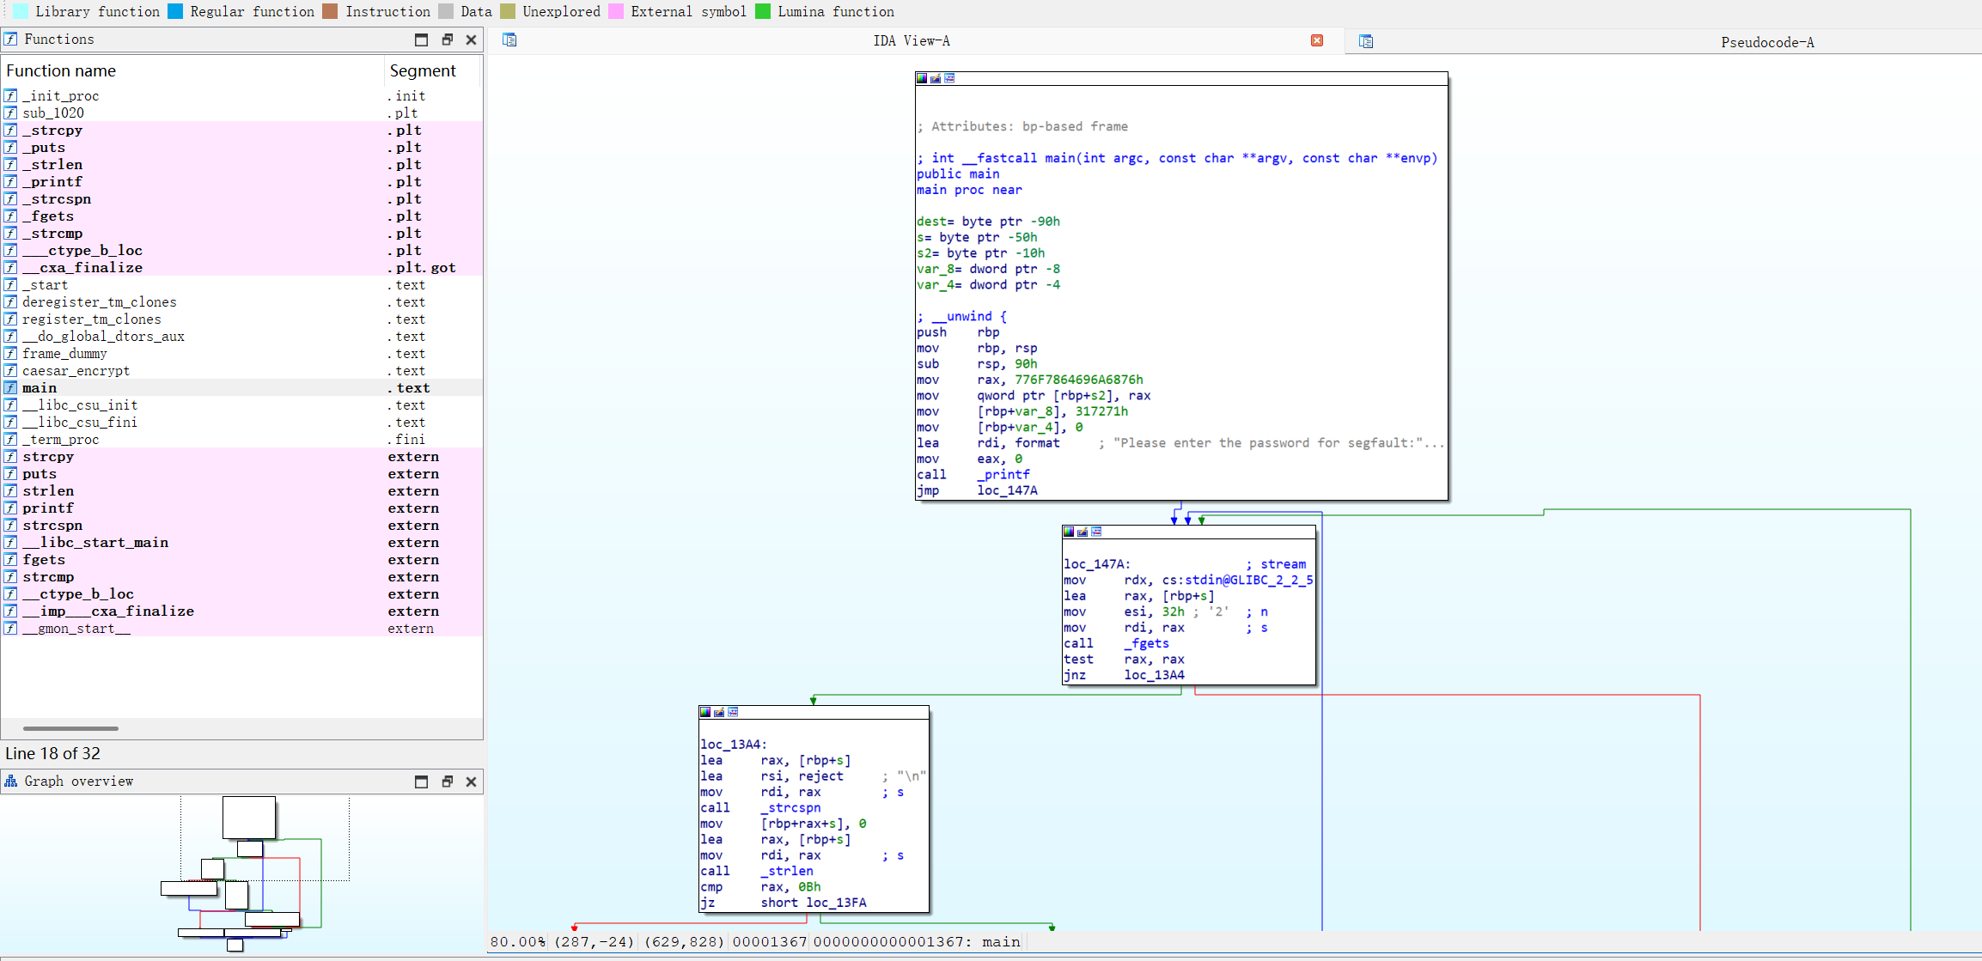Click the Functions panel horizontal scrollbar

pos(70,728)
